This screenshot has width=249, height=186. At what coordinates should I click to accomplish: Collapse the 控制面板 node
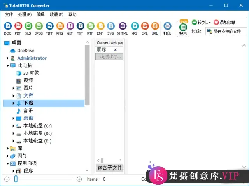click(7, 163)
